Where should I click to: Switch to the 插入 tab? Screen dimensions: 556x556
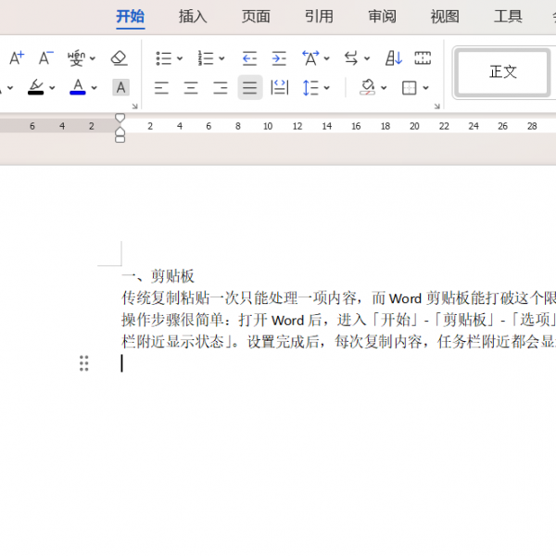click(193, 17)
